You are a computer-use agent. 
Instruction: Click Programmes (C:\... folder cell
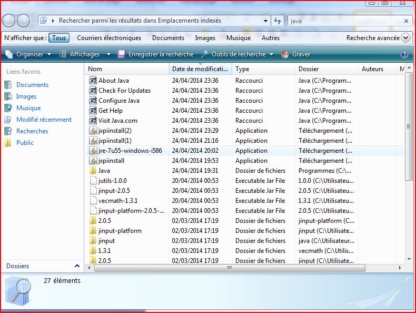[325, 170]
